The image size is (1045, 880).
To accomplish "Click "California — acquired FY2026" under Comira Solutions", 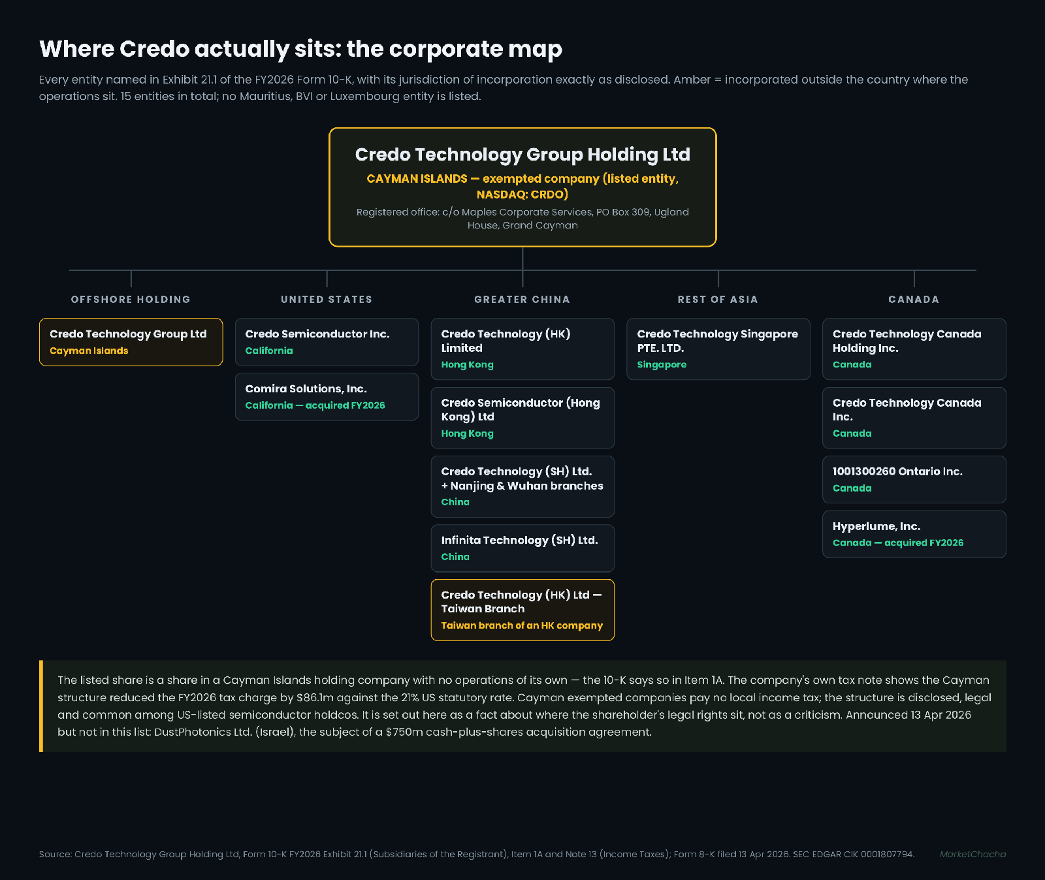I will coord(315,405).
